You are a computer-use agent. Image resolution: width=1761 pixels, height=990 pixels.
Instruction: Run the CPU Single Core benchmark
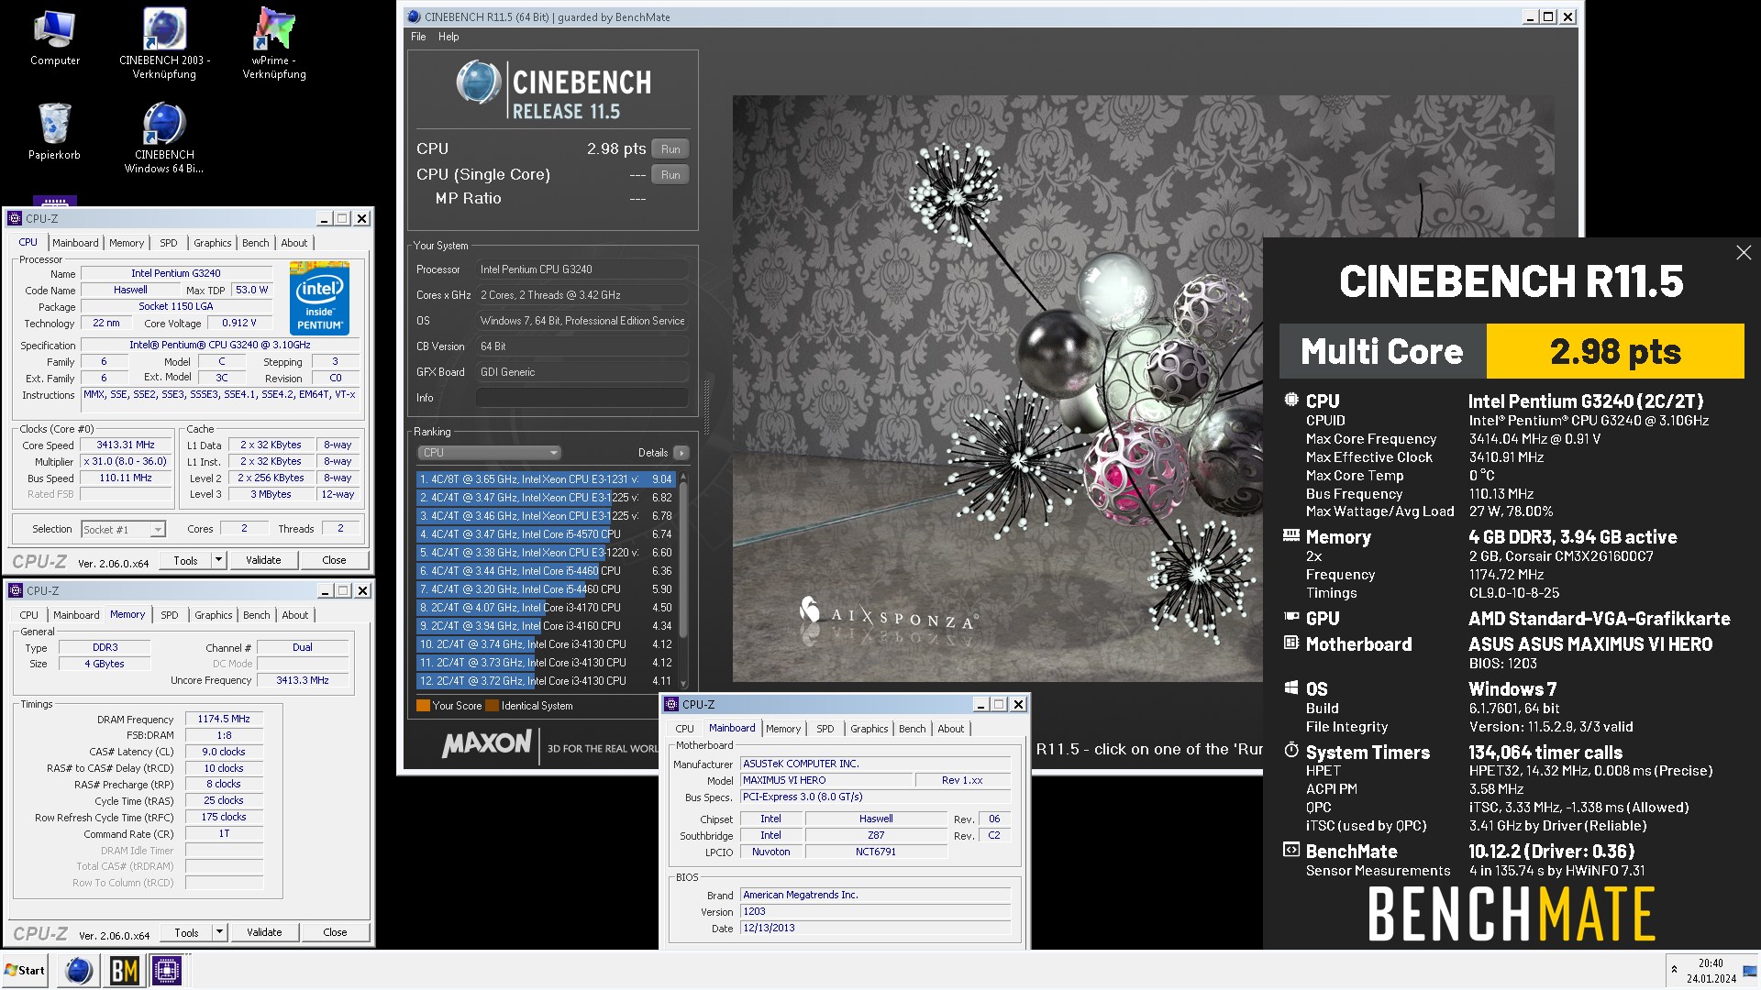[670, 175]
